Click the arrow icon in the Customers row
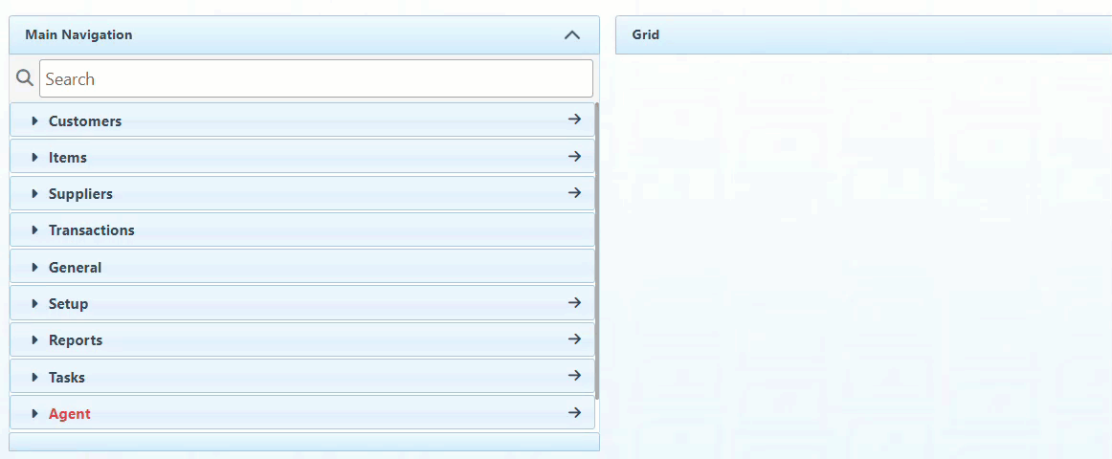The width and height of the screenshot is (1112, 459). tap(574, 120)
